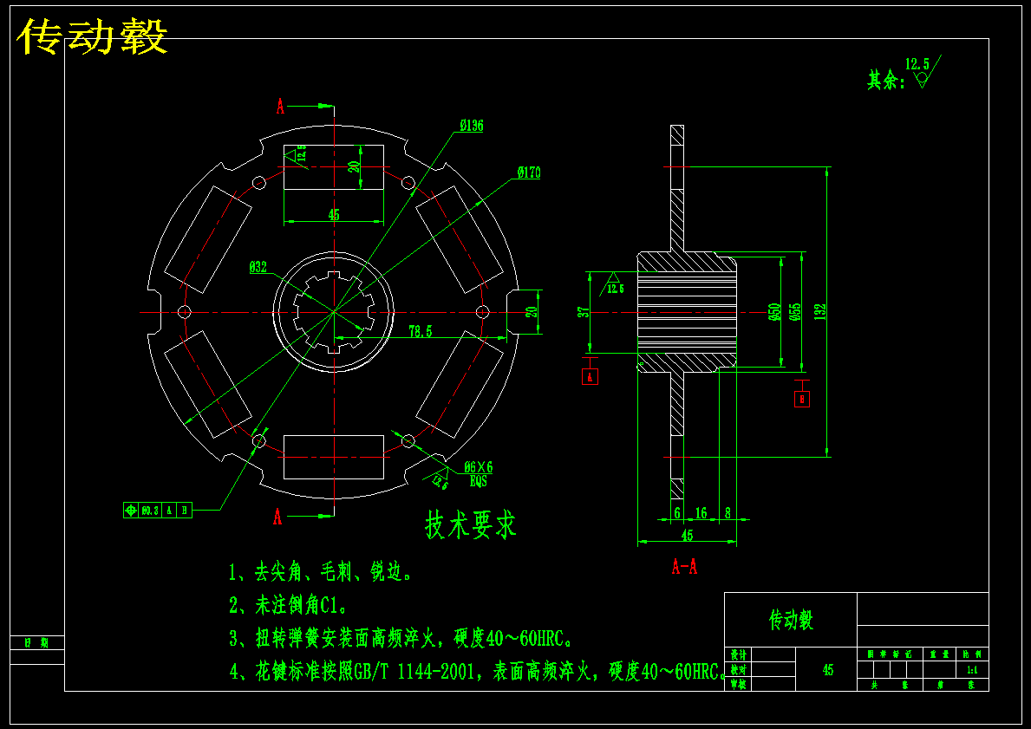
Task: Click the 图样标记 header cell
Action: tap(891, 654)
